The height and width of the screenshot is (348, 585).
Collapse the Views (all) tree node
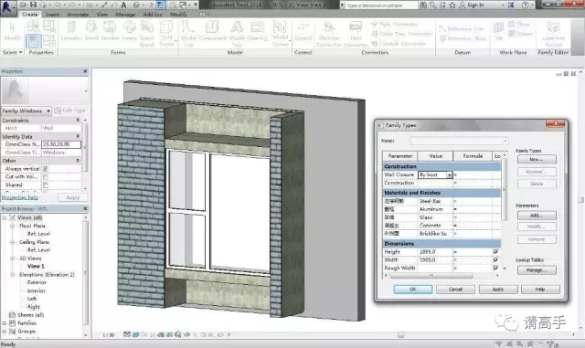[x=5, y=217]
